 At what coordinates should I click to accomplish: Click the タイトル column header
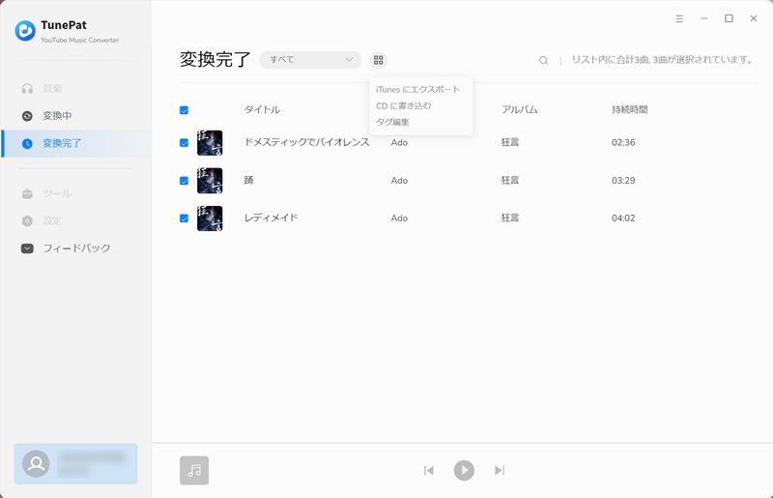(262, 109)
